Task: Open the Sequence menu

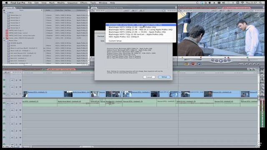Action: click(x=72, y=3)
